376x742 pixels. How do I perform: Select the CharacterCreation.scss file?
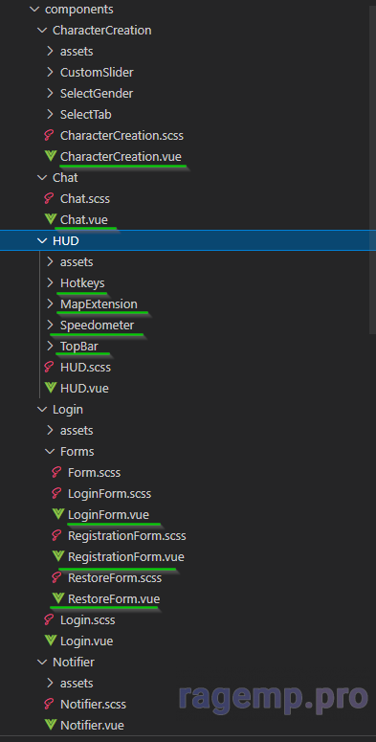coord(122,135)
